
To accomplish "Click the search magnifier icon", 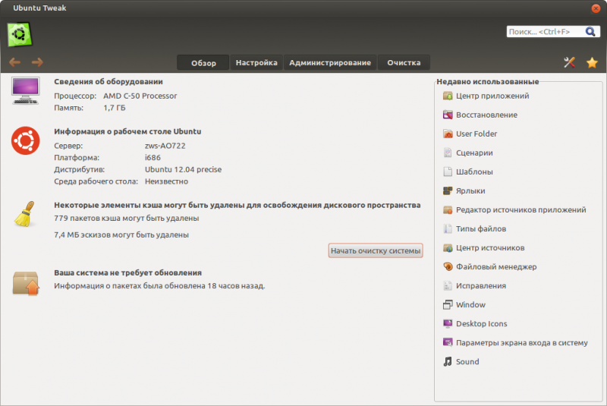I will point(590,32).
